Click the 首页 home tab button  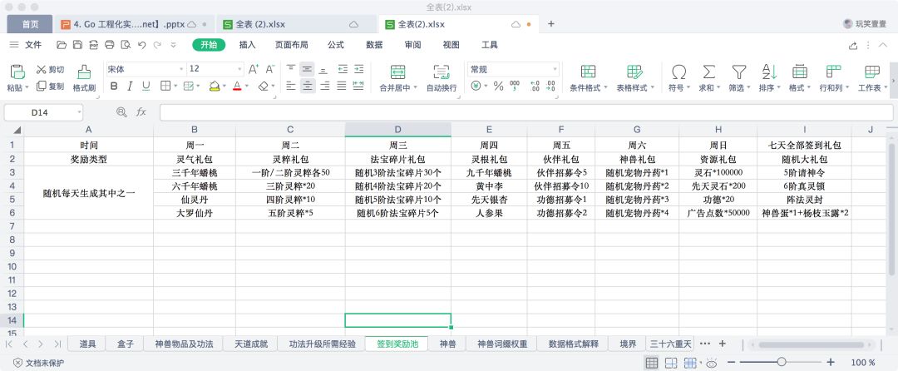(31, 24)
